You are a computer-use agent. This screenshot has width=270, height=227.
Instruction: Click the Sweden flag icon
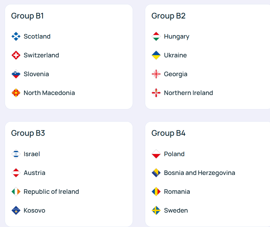[156, 210]
